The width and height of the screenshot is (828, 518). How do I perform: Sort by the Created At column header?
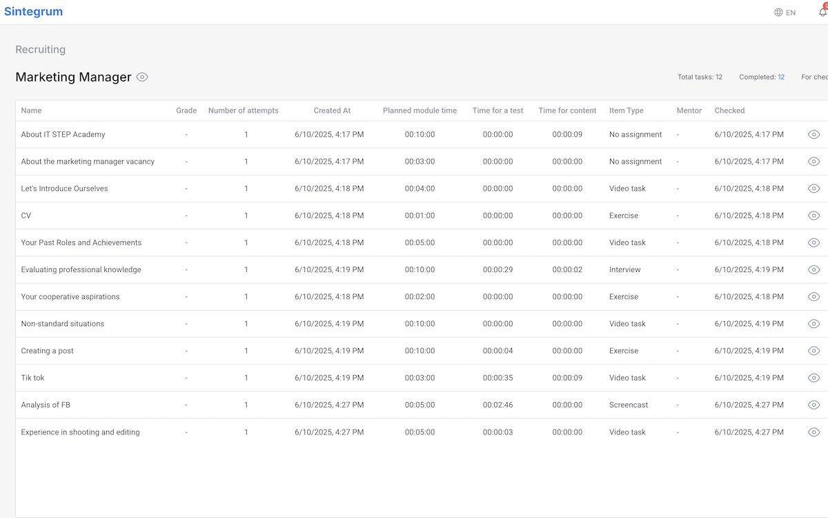332,111
